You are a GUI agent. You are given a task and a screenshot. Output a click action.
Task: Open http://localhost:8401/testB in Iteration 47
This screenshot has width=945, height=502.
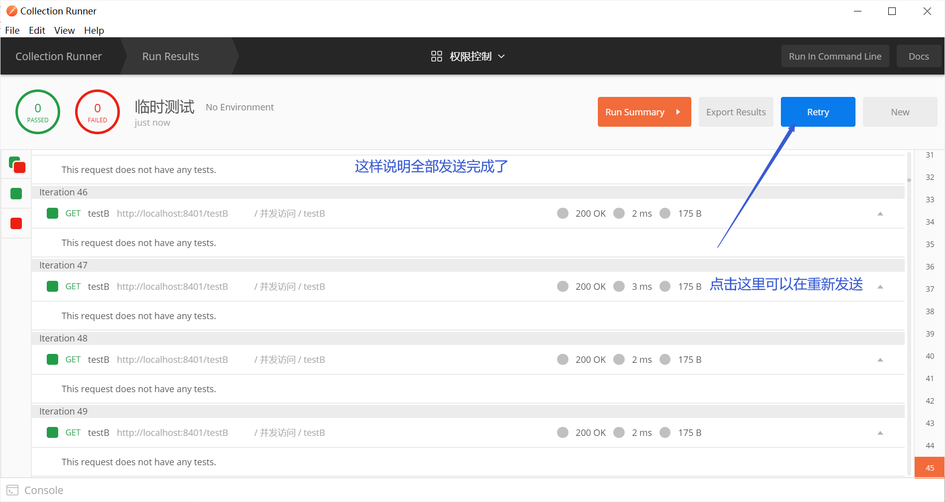[x=172, y=286]
